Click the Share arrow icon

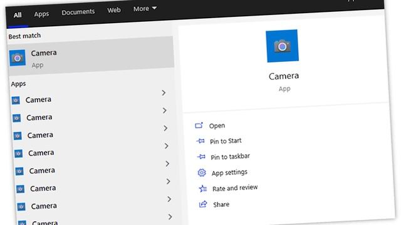203,204
